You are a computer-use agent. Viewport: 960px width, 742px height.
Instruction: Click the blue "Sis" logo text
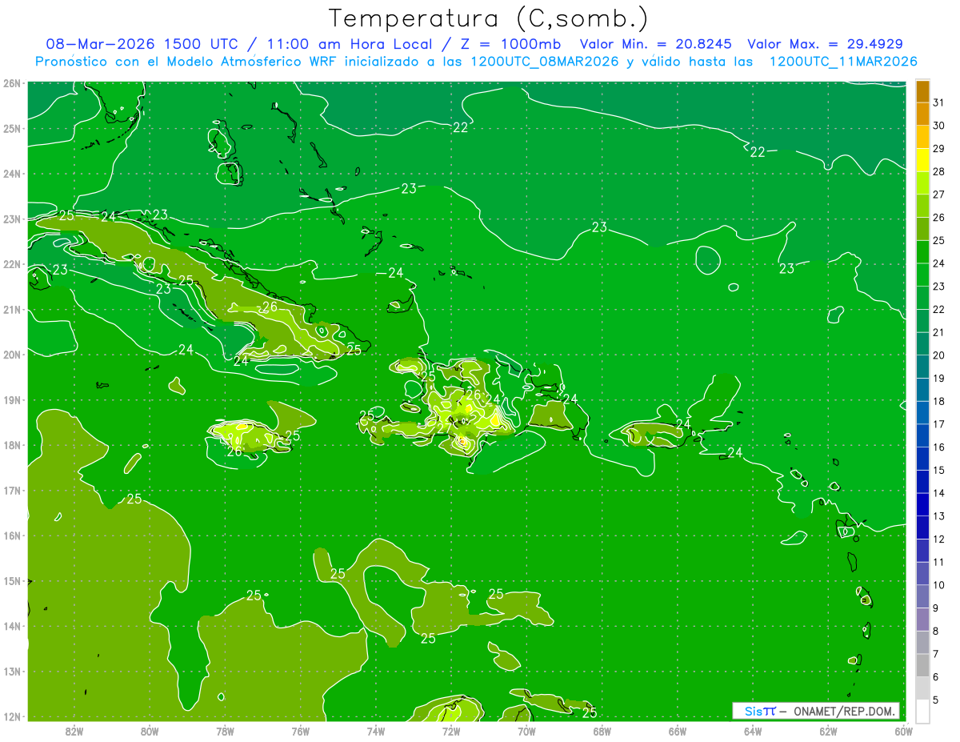754,711
